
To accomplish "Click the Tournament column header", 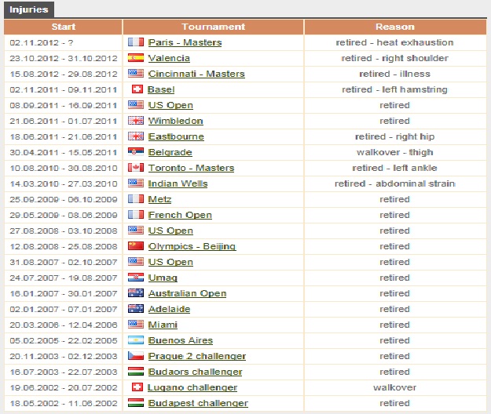I will [213, 27].
